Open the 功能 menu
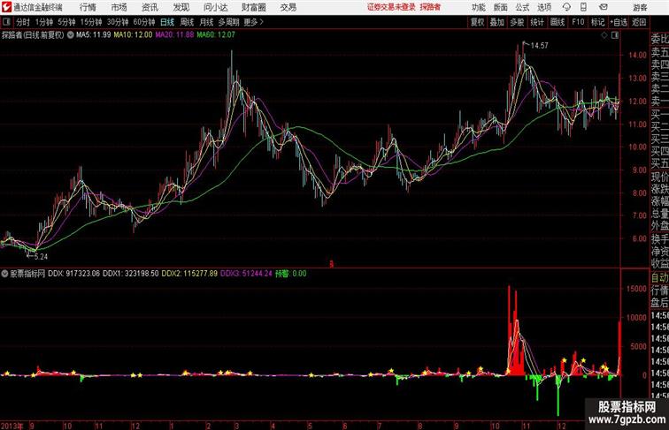This screenshot has width=669, height=430. (478, 7)
